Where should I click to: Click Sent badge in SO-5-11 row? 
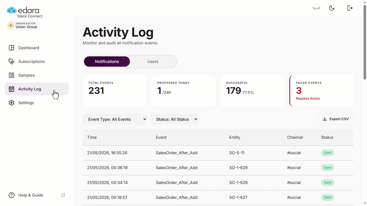328,153
